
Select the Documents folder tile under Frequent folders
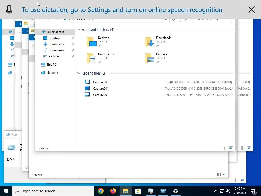coord(100,58)
